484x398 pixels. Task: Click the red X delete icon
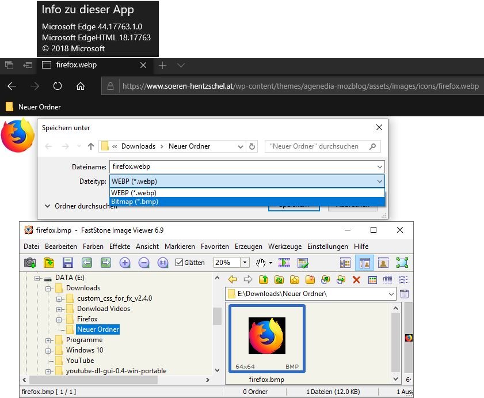click(356, 280)
